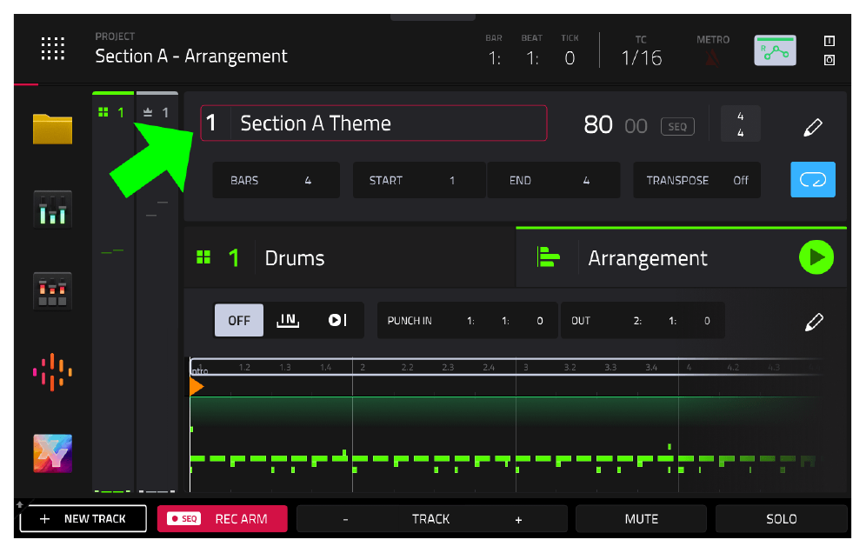Click the automation read/write icon
The image size is (866, 553).
[775, 50]
